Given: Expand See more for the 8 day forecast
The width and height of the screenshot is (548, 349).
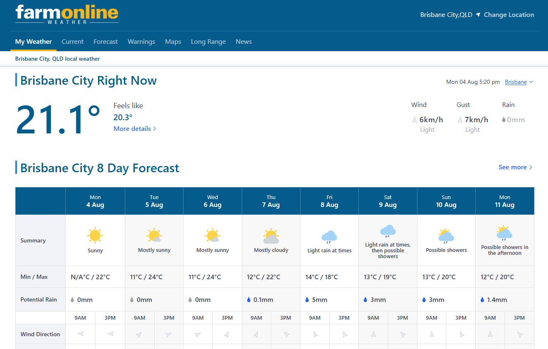Looking at the screenshot, I should 515,167.
